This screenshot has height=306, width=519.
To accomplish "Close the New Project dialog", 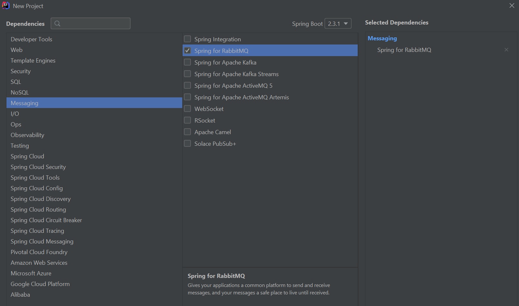I will pyautogui.click(x=512, y=6).
